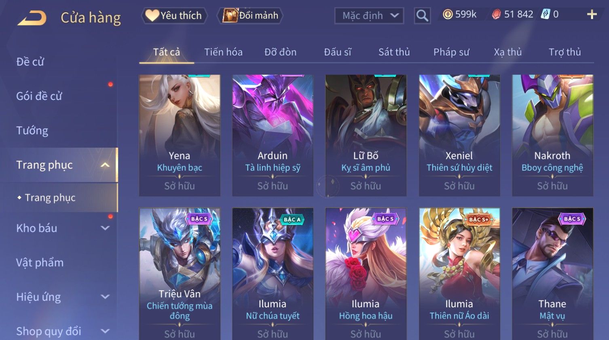Open the search magnifier icon
Image resolution: width=609 pixels, height=340 pixels.
tap(422, 16)
